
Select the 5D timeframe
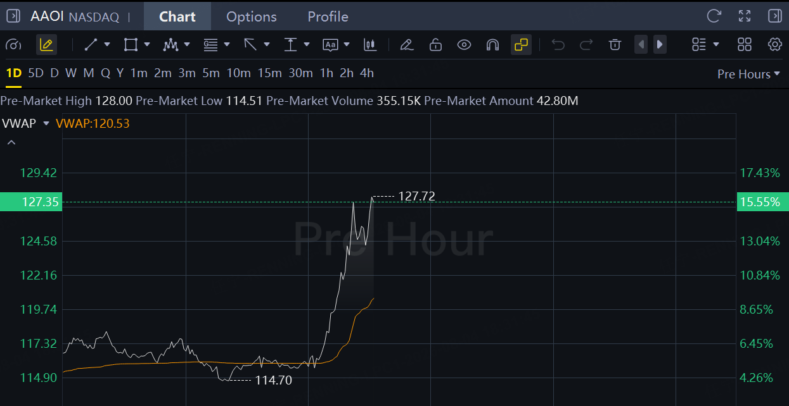click(x=36, y=73)
